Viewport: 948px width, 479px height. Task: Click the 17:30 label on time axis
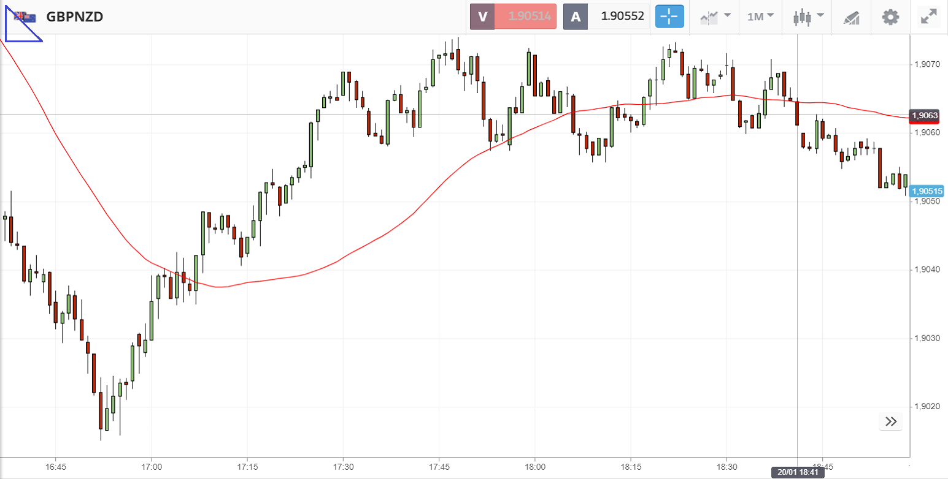tap(343, 466)
